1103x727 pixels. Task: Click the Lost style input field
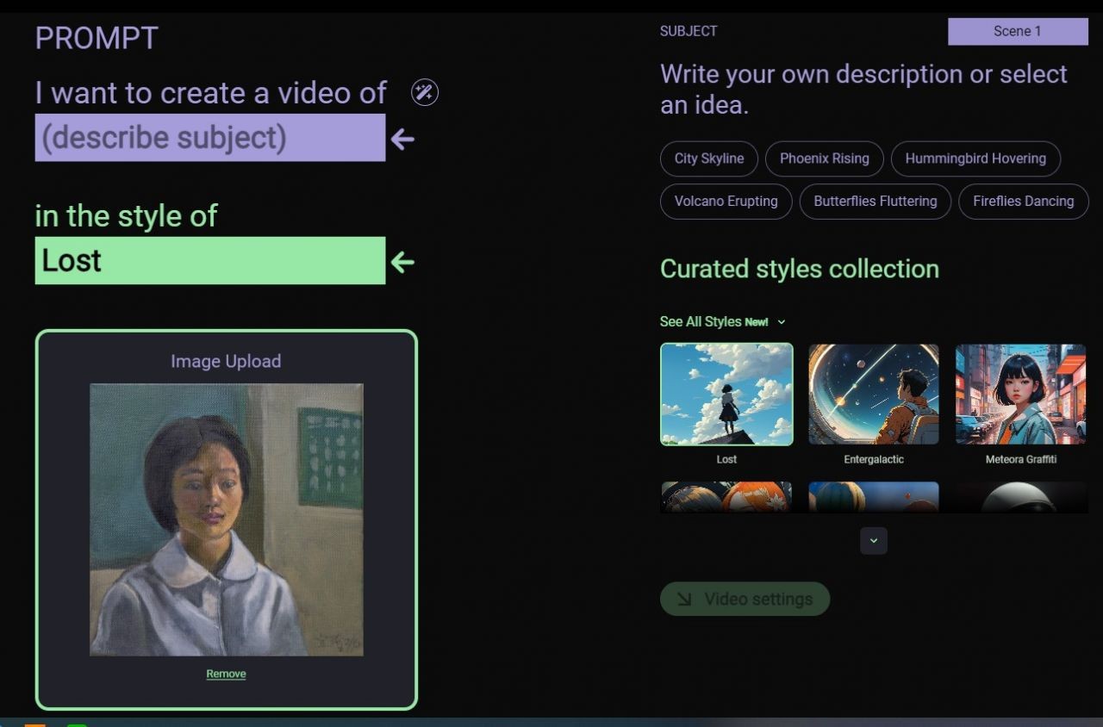[209, 261]
